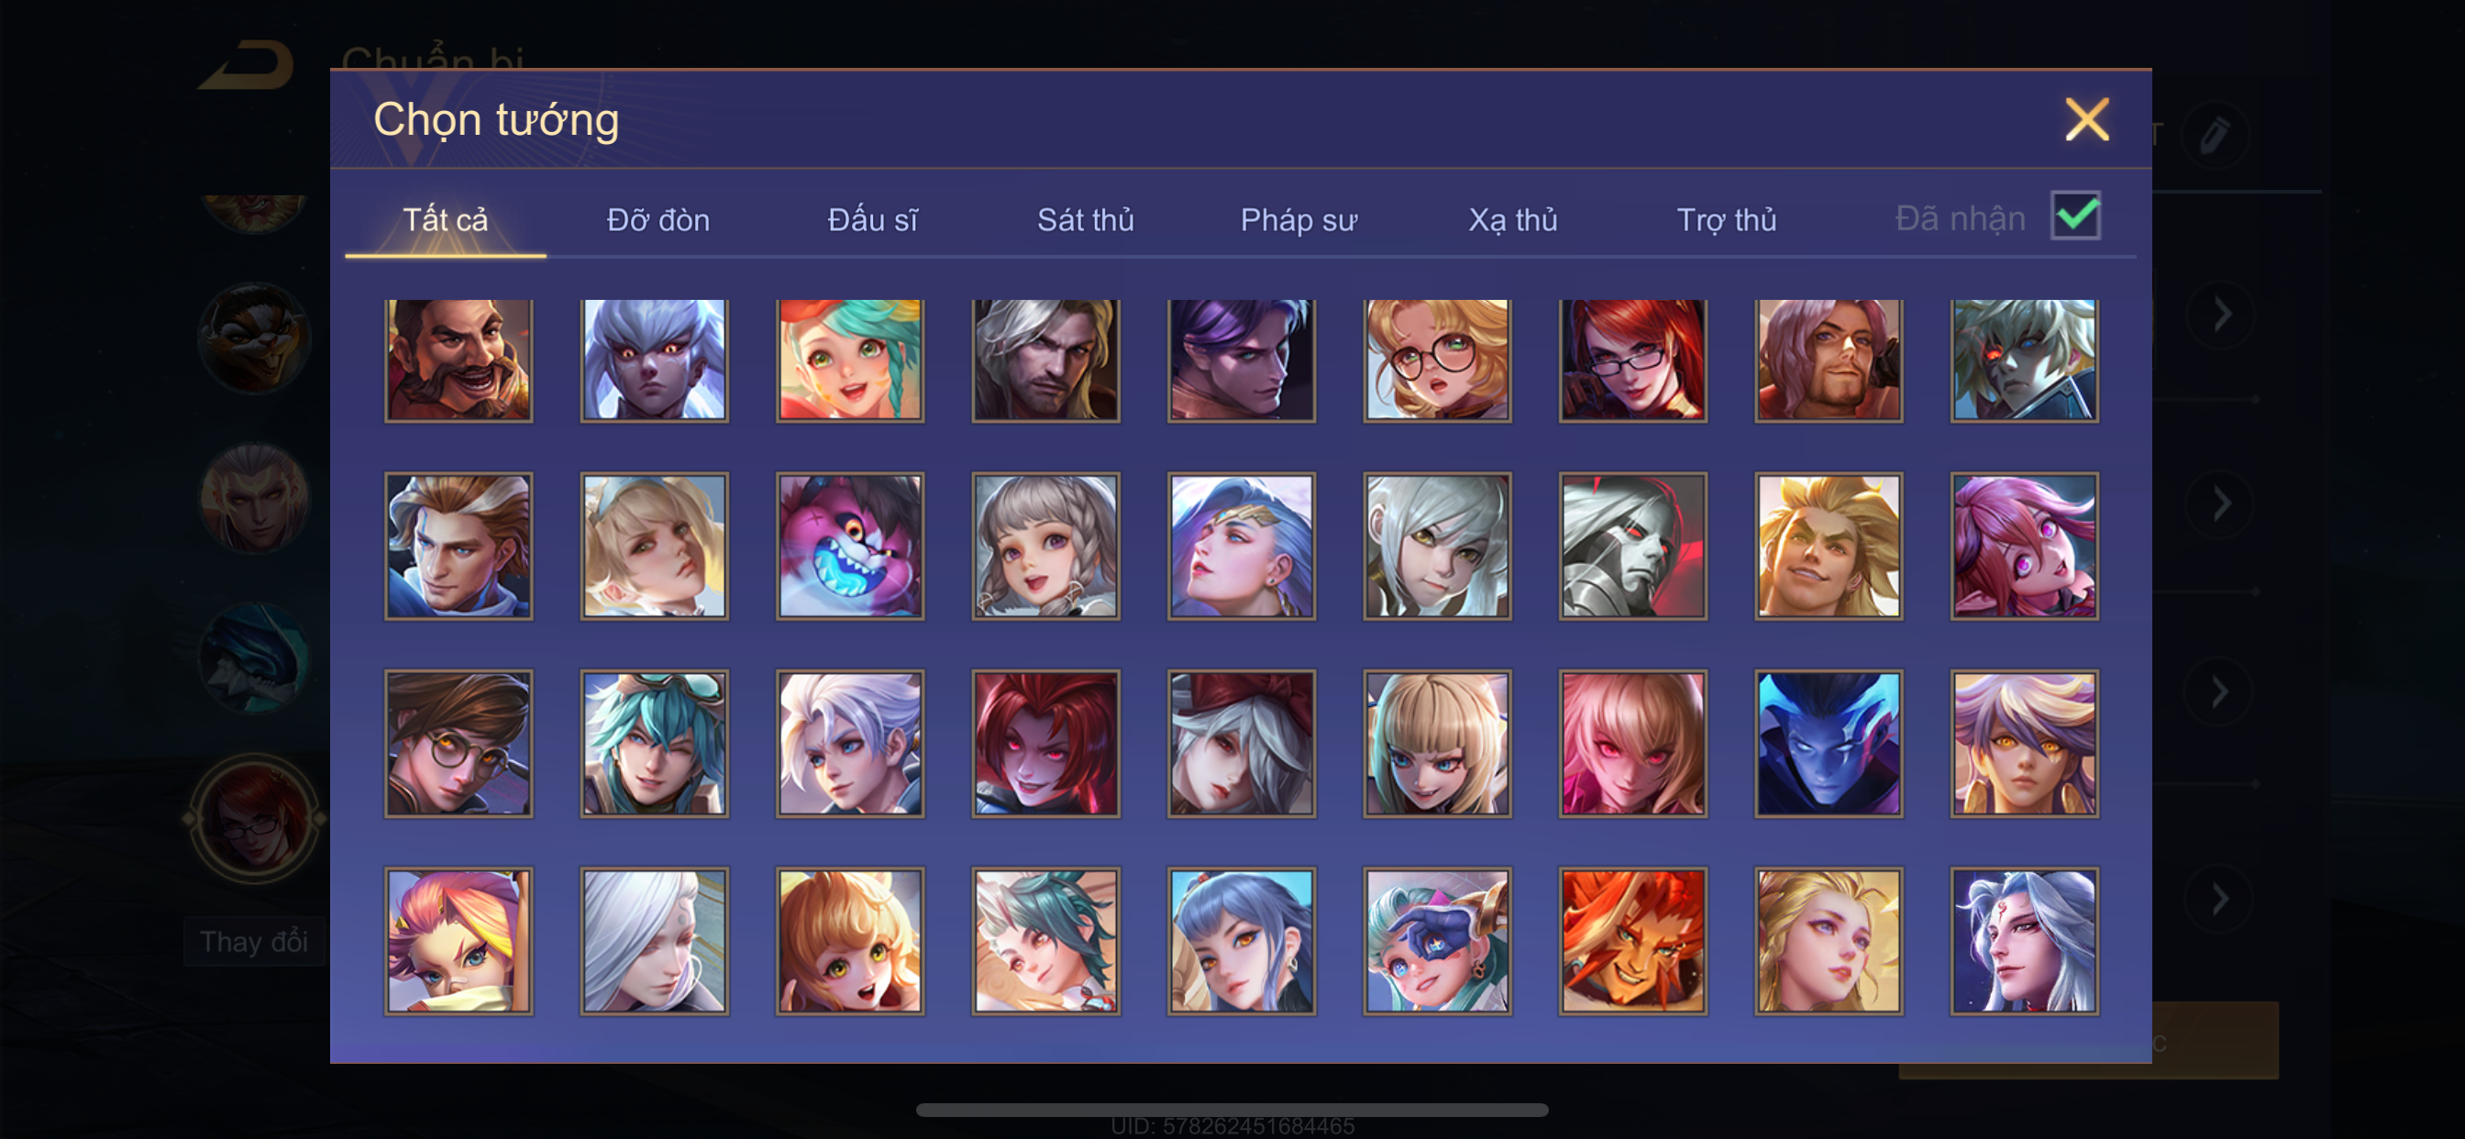Screen dimensions: 2465x1139
Task: Pick the girl wearing a purple eye patch
Action: point(1437,941)
